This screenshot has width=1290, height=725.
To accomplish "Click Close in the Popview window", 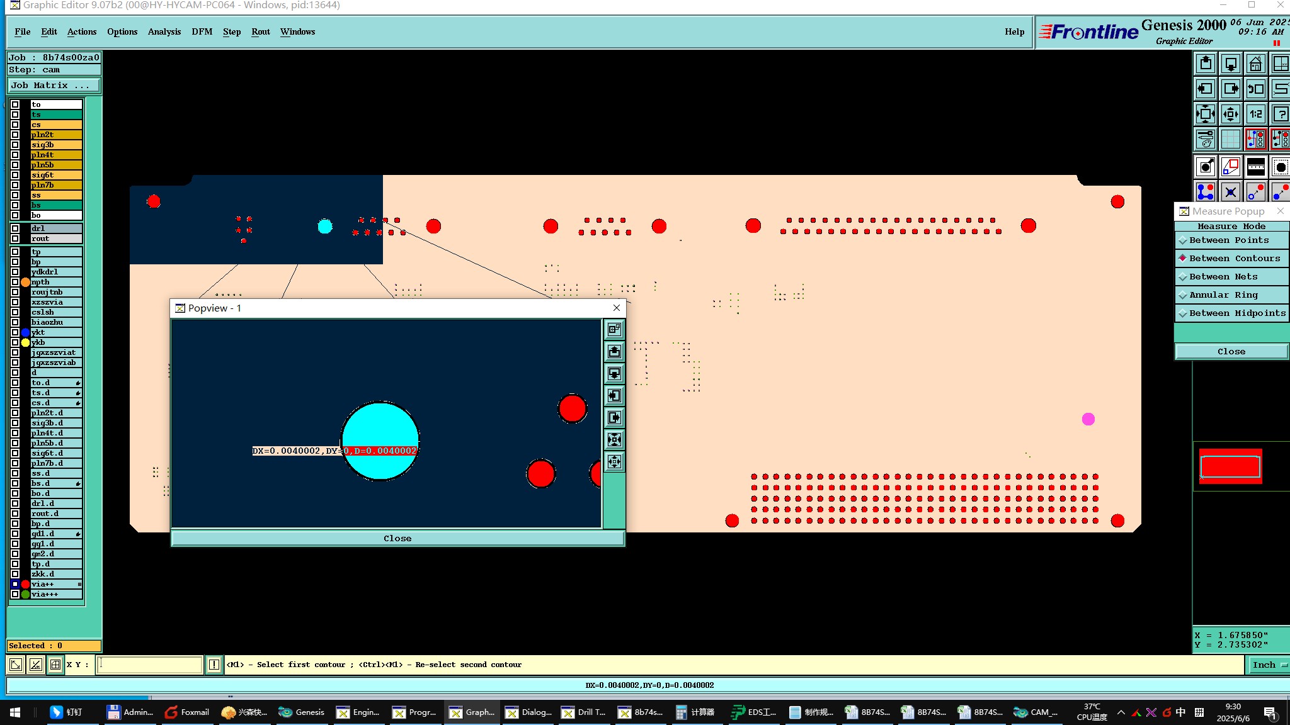I will 397,539.
